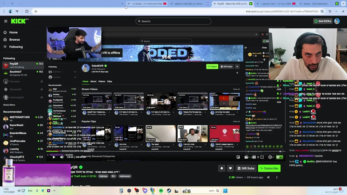The image size is (347, 195).
Task: Open a new browser tab
Action: (122, 4)
